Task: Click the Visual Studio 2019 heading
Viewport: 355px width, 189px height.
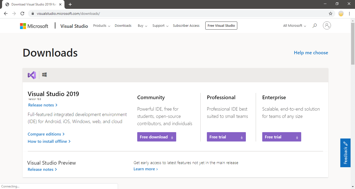Action: [x=53, y=94]
